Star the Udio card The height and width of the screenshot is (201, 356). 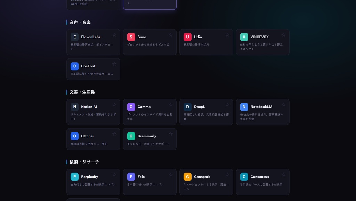click(227, 35)
